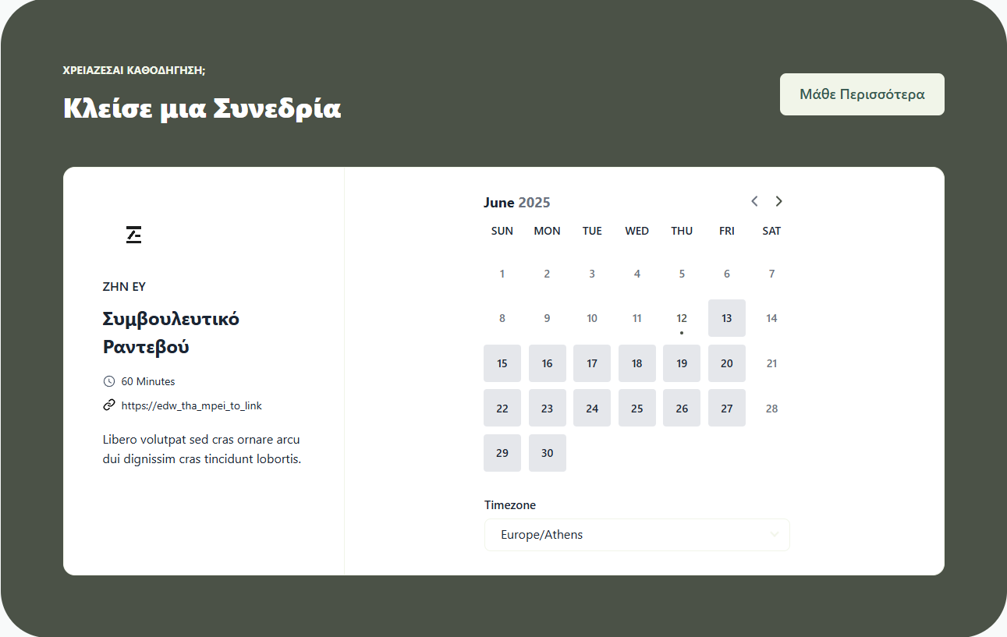
Task: Expand timezone list using the dropdown arrow
Action: click(774, 535)
